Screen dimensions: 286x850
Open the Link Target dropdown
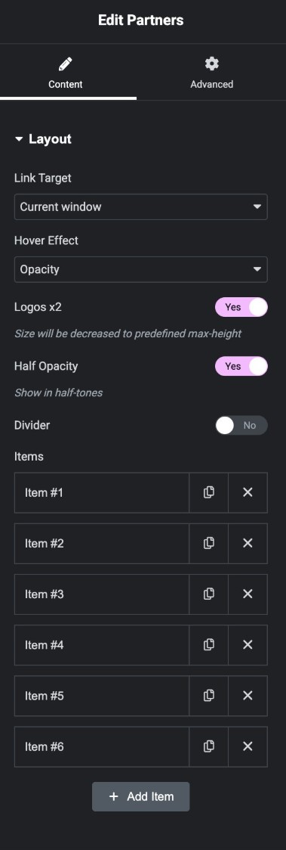tap(140, 206)
